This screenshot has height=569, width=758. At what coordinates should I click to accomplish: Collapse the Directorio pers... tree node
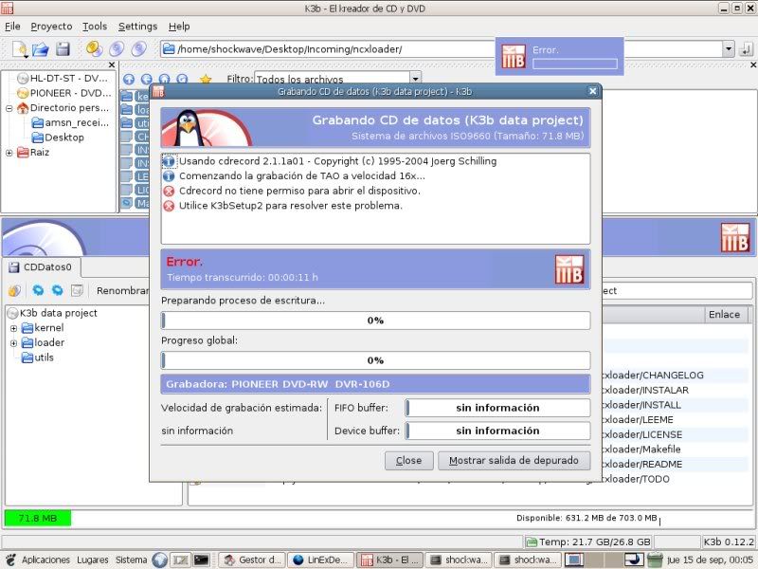pos(9,108)
